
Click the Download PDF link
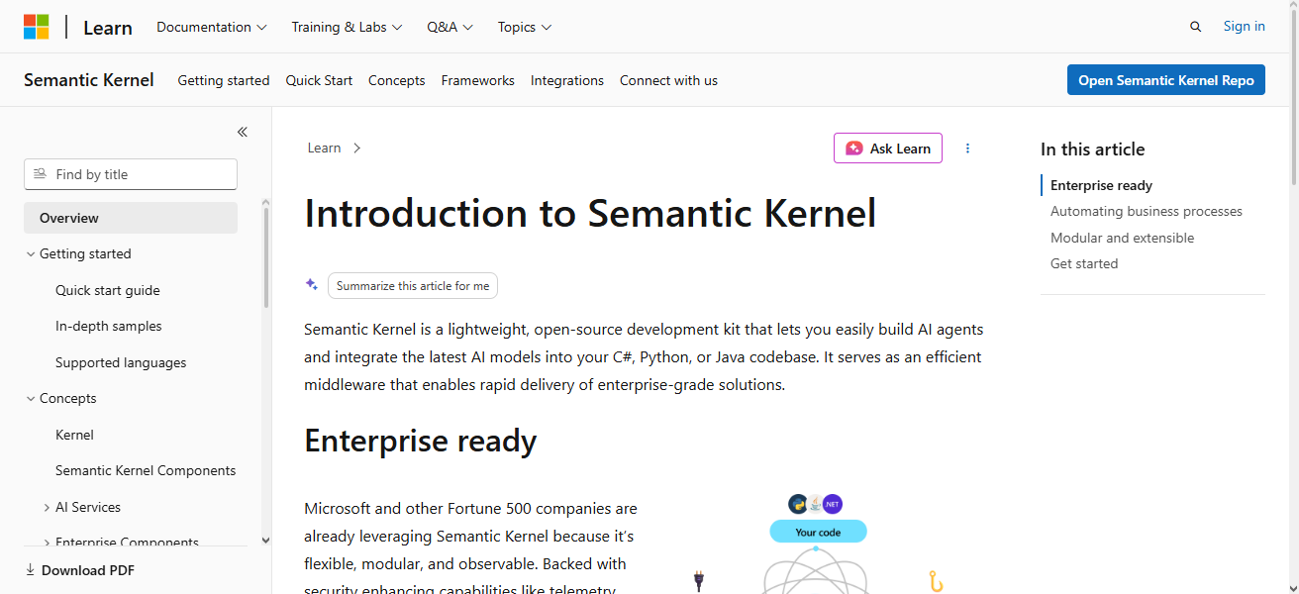tap(79, 570)
